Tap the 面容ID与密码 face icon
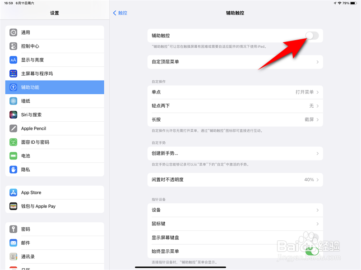The image size is (361, 270). tap(14, 142)
